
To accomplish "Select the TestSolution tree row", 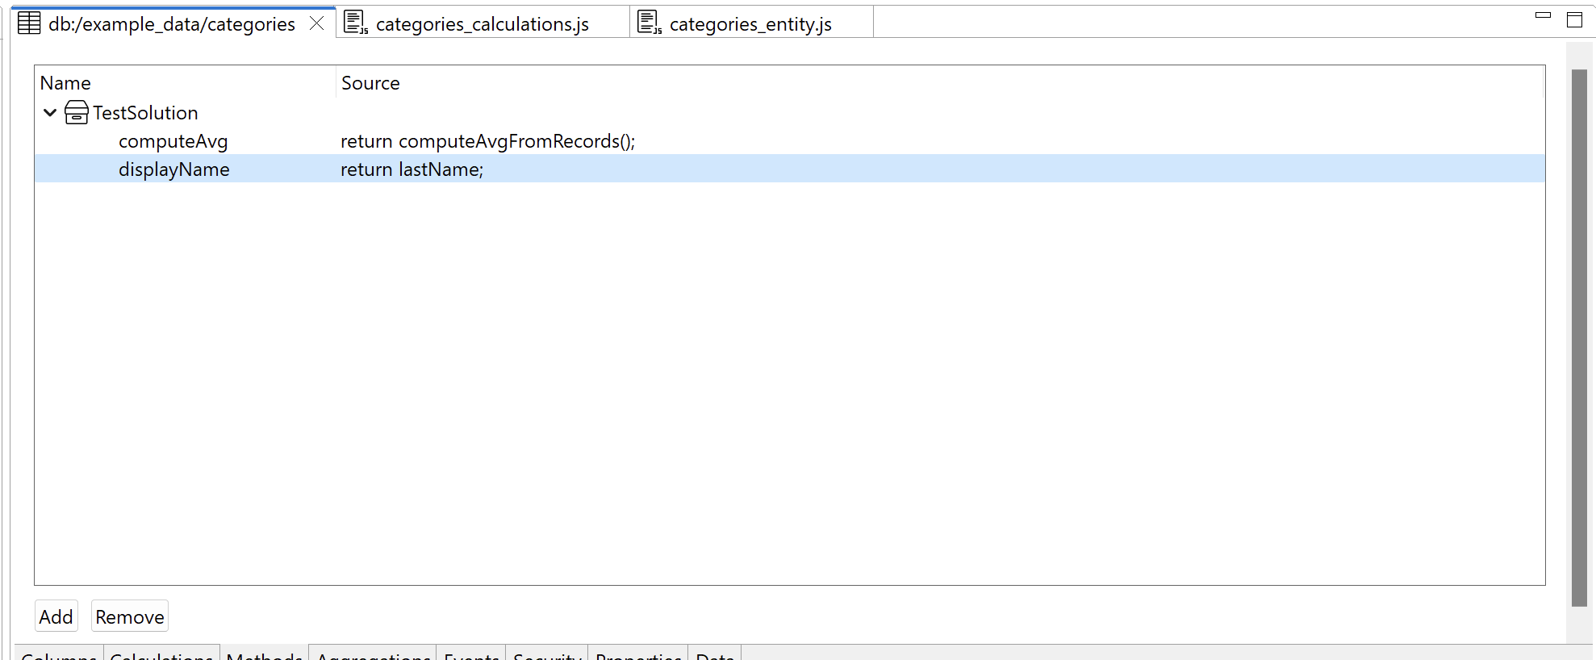I will click(x=790, y=112).
